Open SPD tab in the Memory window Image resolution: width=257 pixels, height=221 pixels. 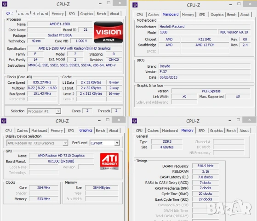tap(201, 131)
